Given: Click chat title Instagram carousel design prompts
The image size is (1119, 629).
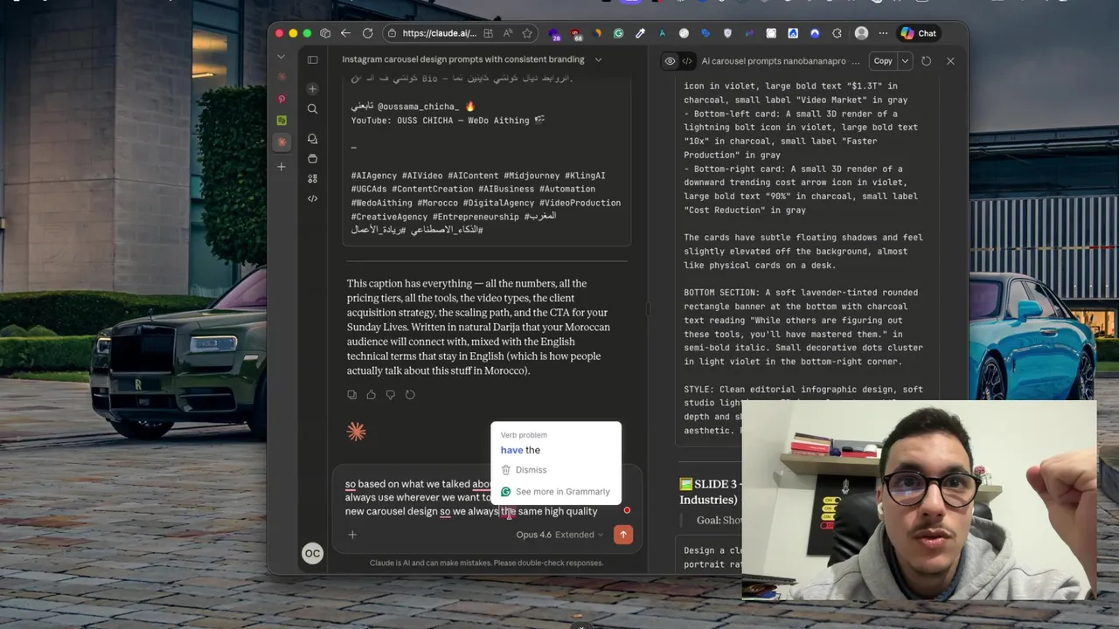Looking at the screenshot, I should point(463,59).
